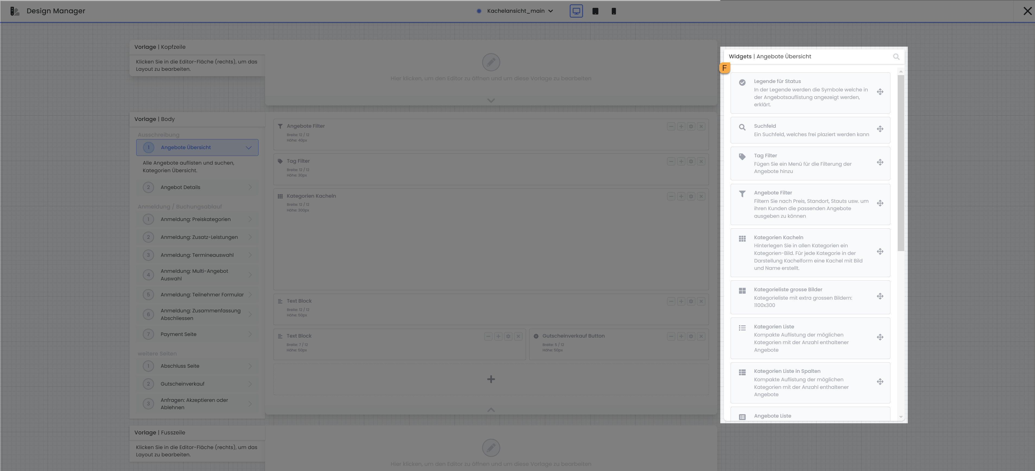Decrease width of Gutscheinverkauf Button block
Screen dimensions: 1035x471
point(671,337)
